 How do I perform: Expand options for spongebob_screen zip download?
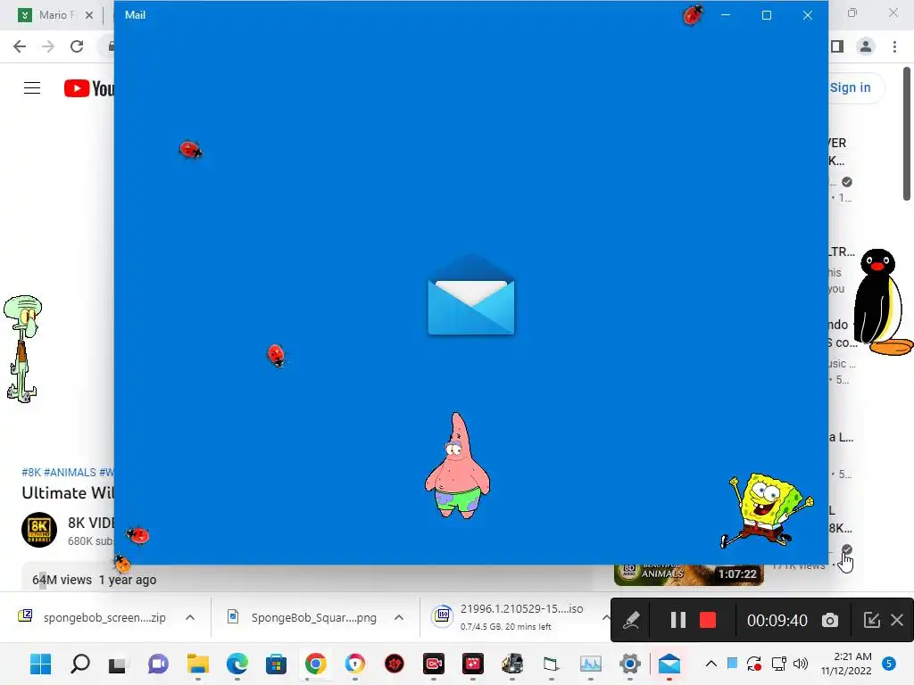coord(190,617)
